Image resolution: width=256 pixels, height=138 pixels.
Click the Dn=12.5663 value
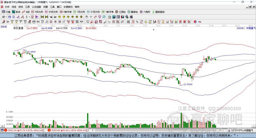click(76, 28)
